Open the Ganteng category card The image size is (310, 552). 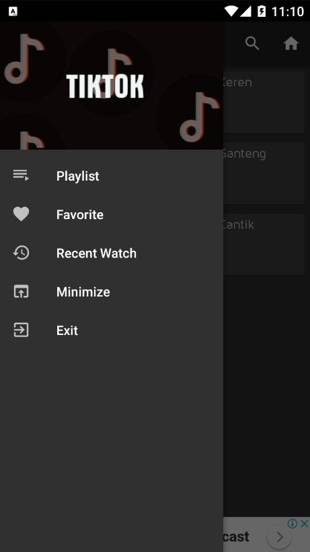pyautogui.click(x=264, y=173)
